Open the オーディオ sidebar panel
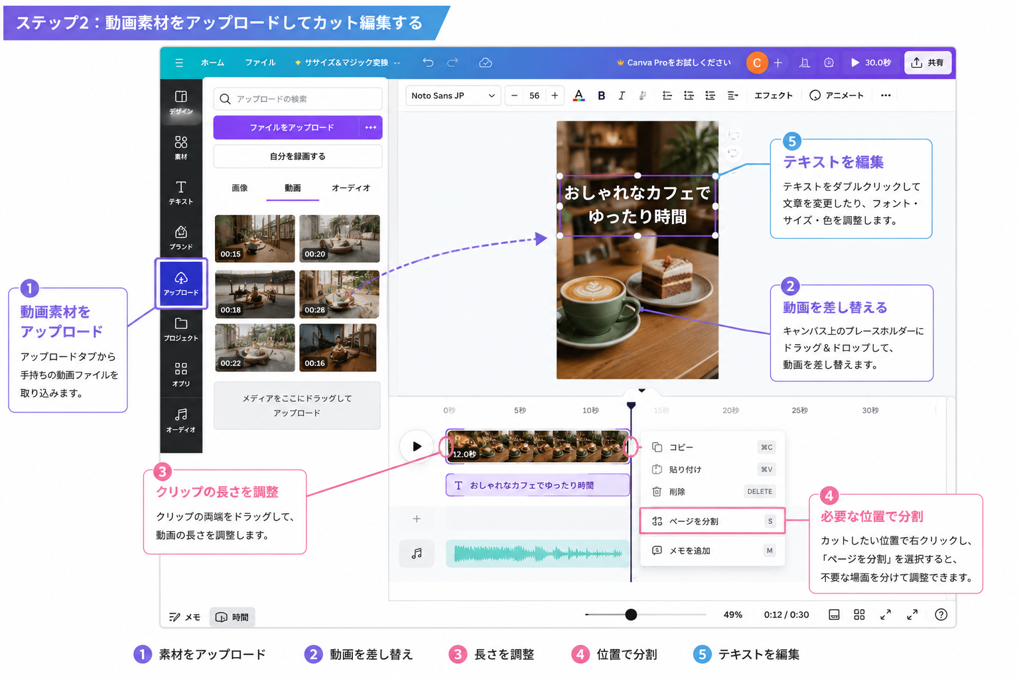Image resolution: width=1019 pixels, height=679 pixels. click(x=181, y=420)
